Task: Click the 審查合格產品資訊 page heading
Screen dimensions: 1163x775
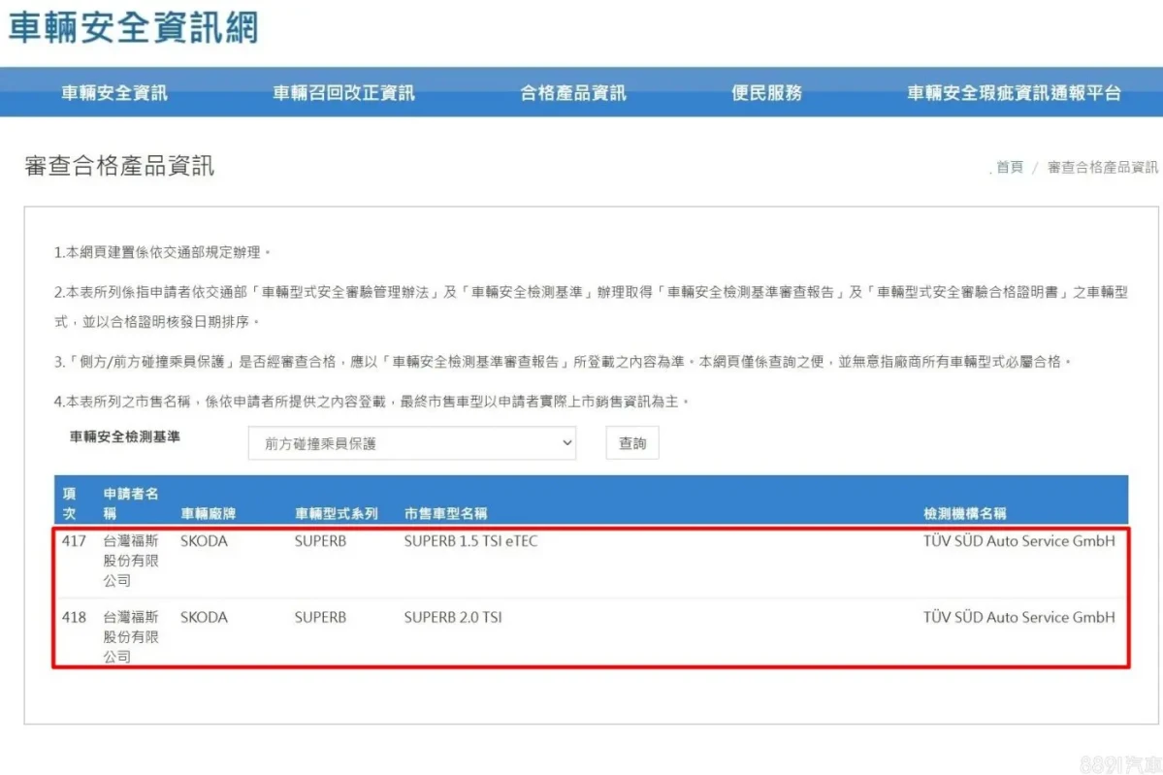Action: (119, 166)
